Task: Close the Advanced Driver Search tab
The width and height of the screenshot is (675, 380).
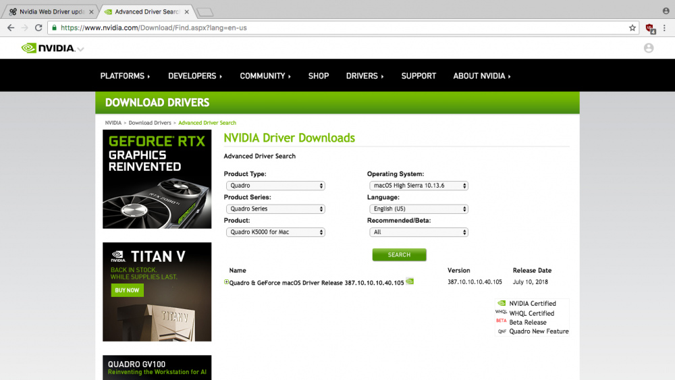Action: tap(186, 12)
